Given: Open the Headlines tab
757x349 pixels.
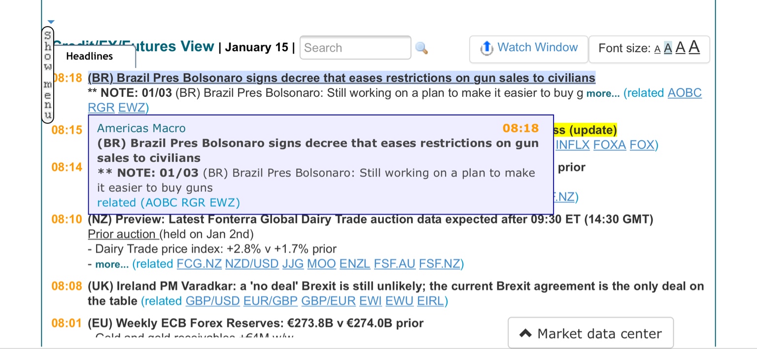Looking at the screenshot, I should tap(90, 56).
